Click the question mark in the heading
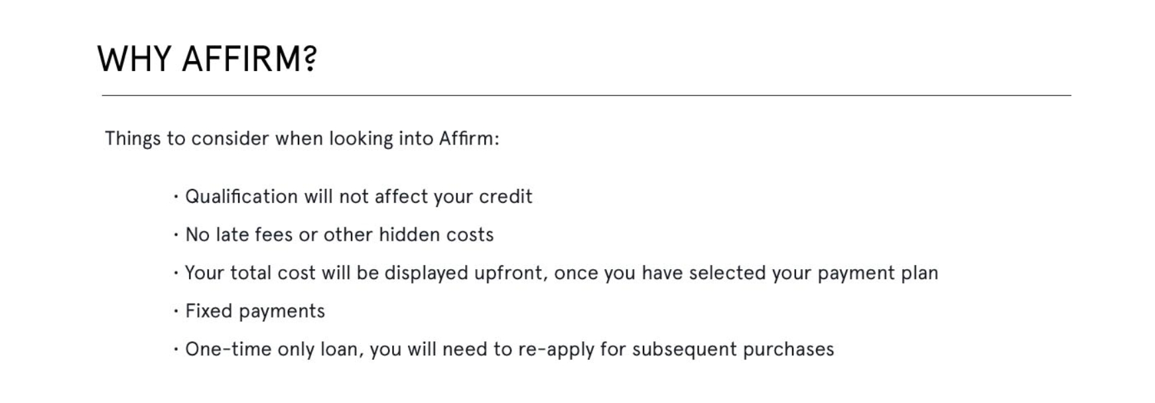The height and width of the screenshot is (403, 1155). (310, 59)
